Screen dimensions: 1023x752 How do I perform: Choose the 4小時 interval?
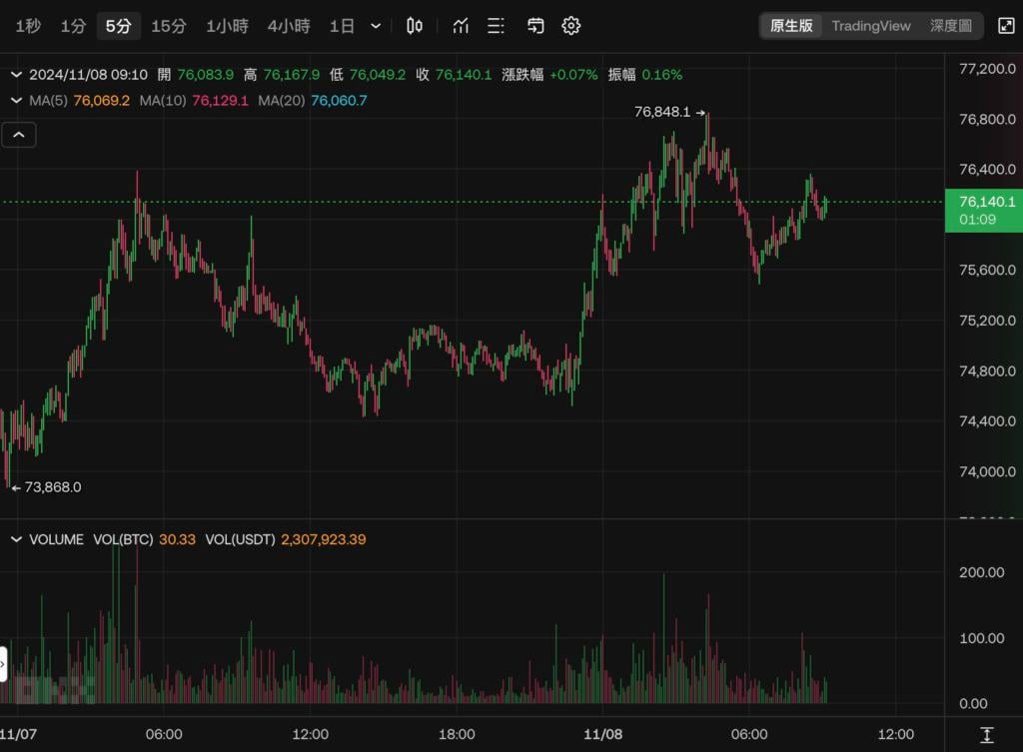289,26
